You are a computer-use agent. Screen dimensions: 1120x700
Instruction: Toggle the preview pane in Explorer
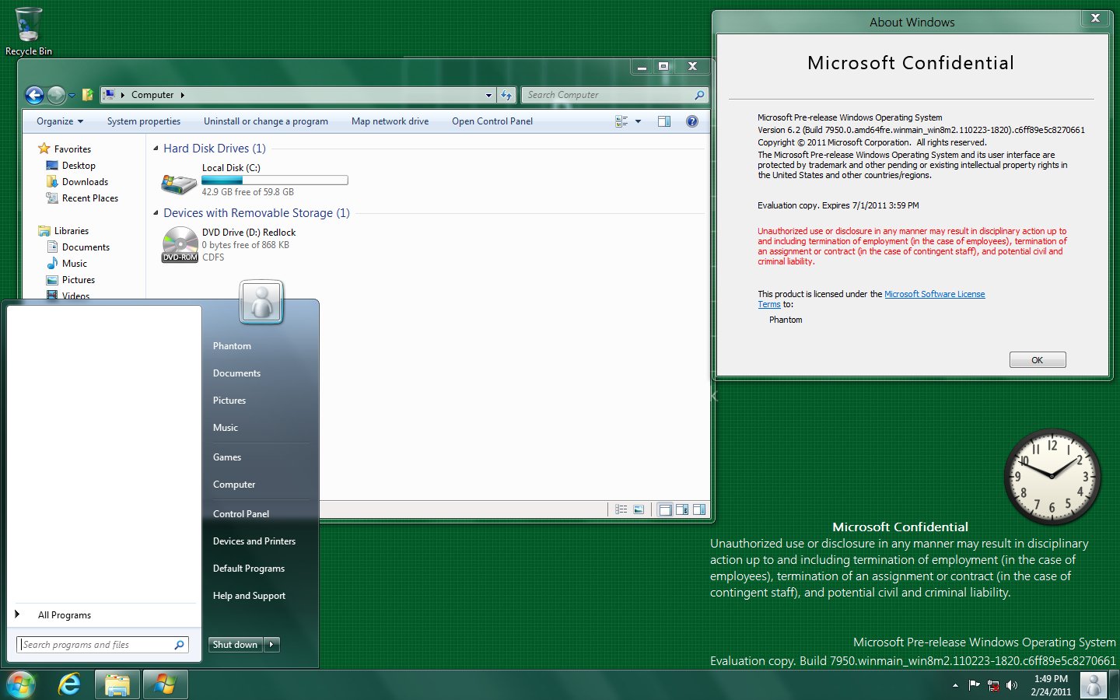[x=664, y=121]
